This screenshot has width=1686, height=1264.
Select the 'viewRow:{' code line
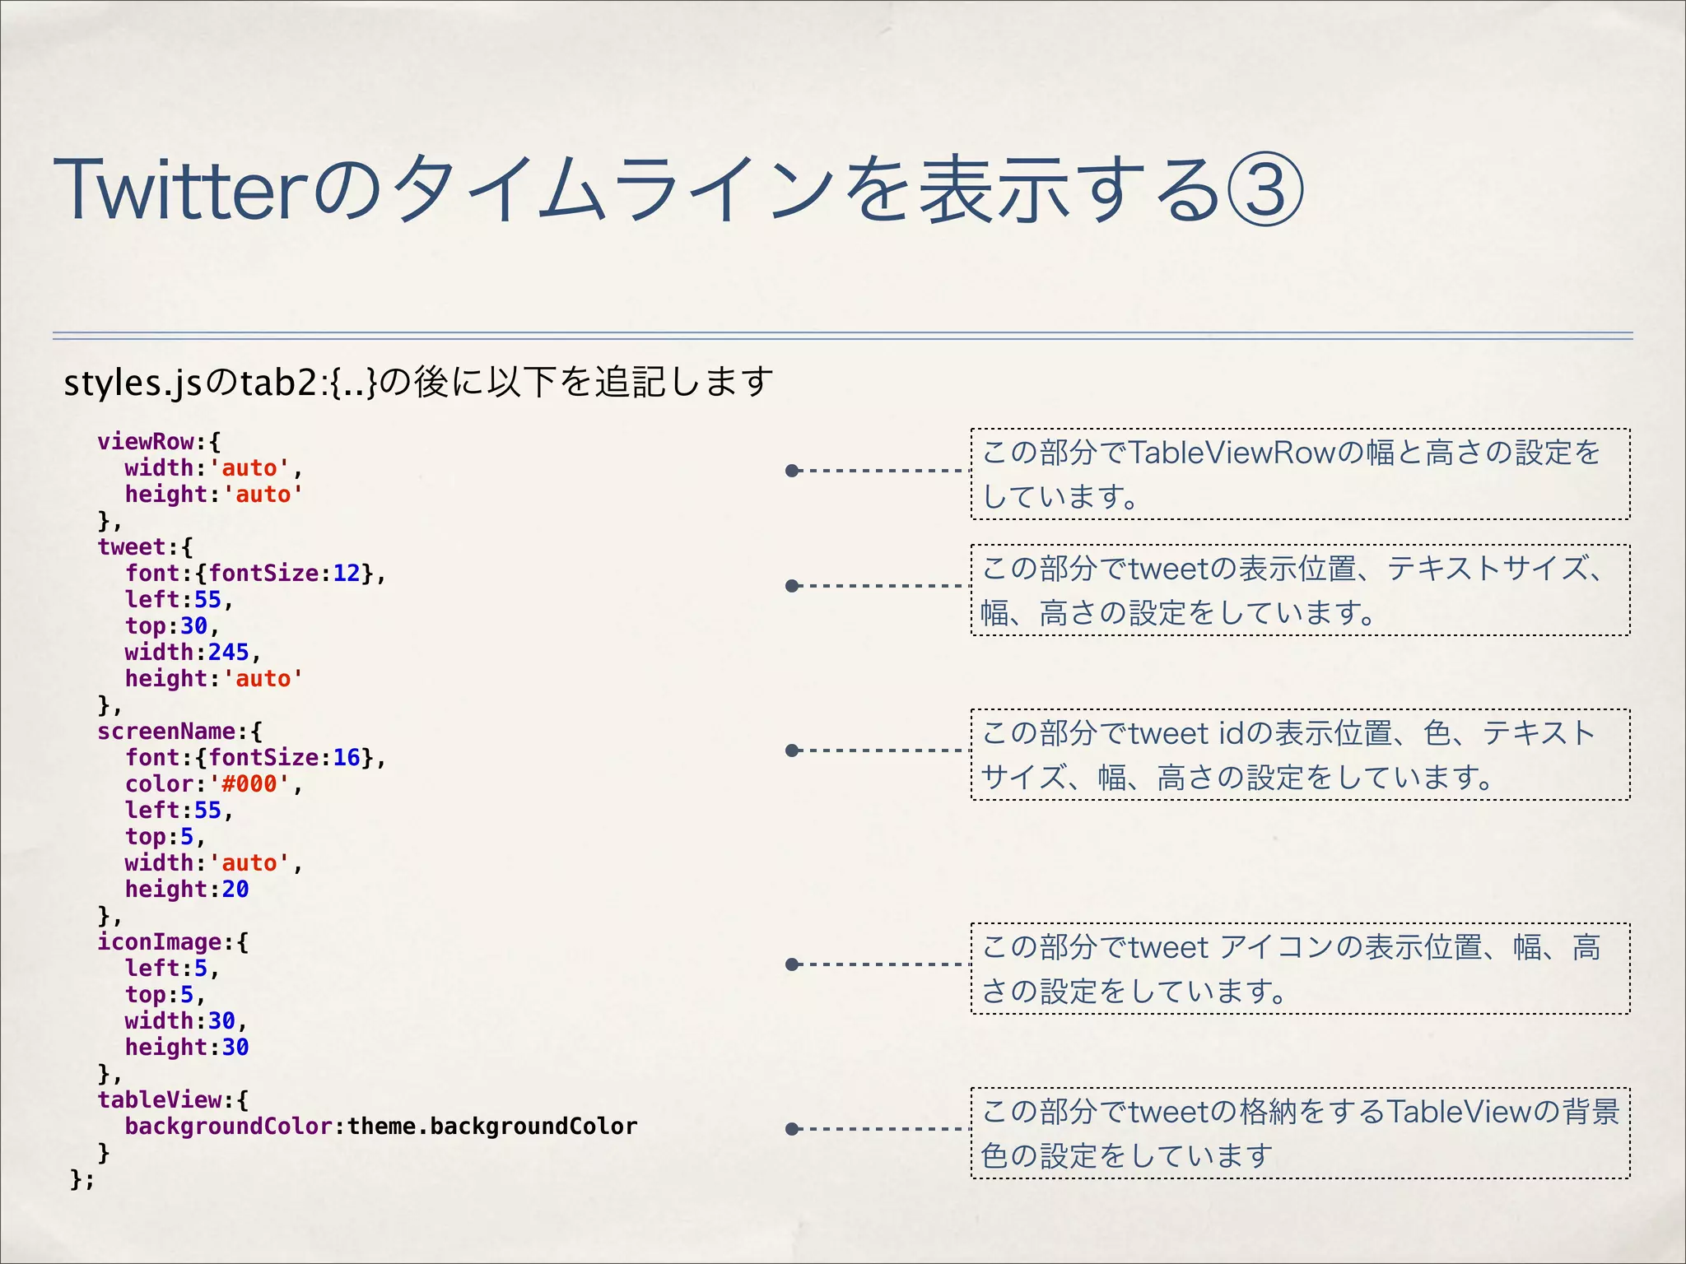tap(159, 442)
